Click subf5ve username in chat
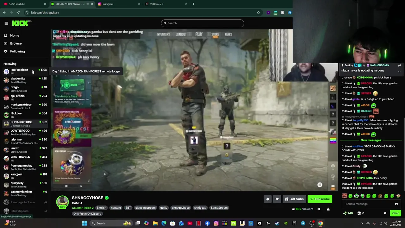This screenshot has width=405, height=228. click(358, 147)
